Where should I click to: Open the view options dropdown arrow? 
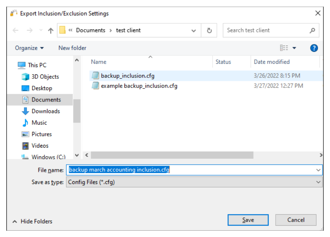click(x=294, y=48)
